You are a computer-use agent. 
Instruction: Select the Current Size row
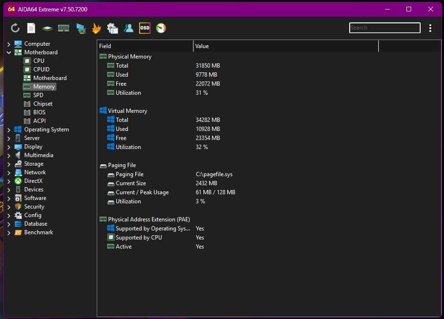pyautogui.click(x=131, y=183)
